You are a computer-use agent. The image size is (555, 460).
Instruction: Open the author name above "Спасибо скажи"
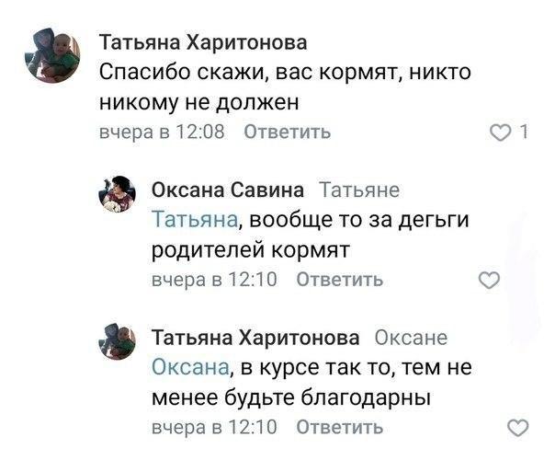[203, 43]
